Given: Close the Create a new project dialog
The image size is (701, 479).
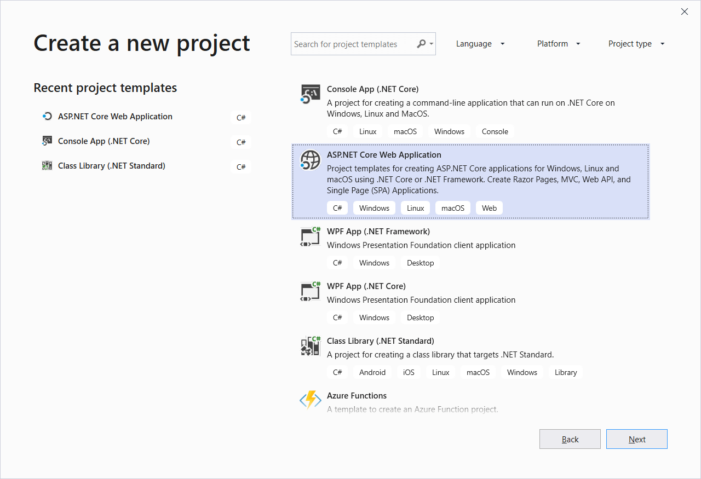Looking at the screenshot, I should point(685,11).
